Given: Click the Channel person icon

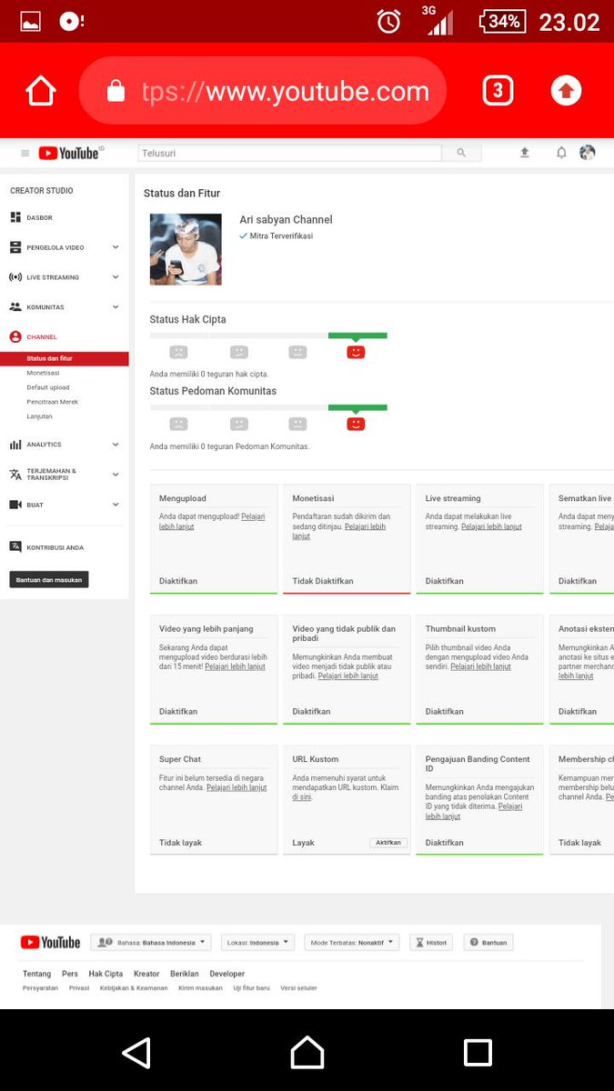Looking at the screenshot, I should [15, 336].
